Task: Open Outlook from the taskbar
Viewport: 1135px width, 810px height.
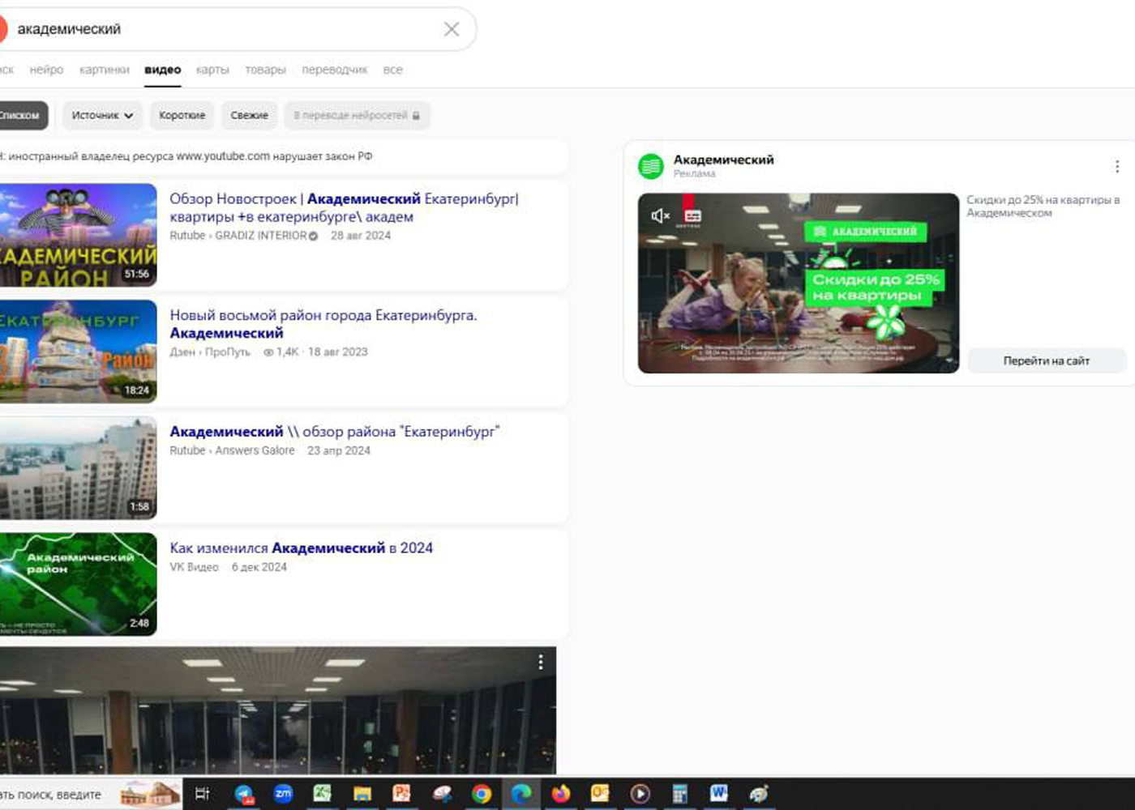Action: [600, 794]
